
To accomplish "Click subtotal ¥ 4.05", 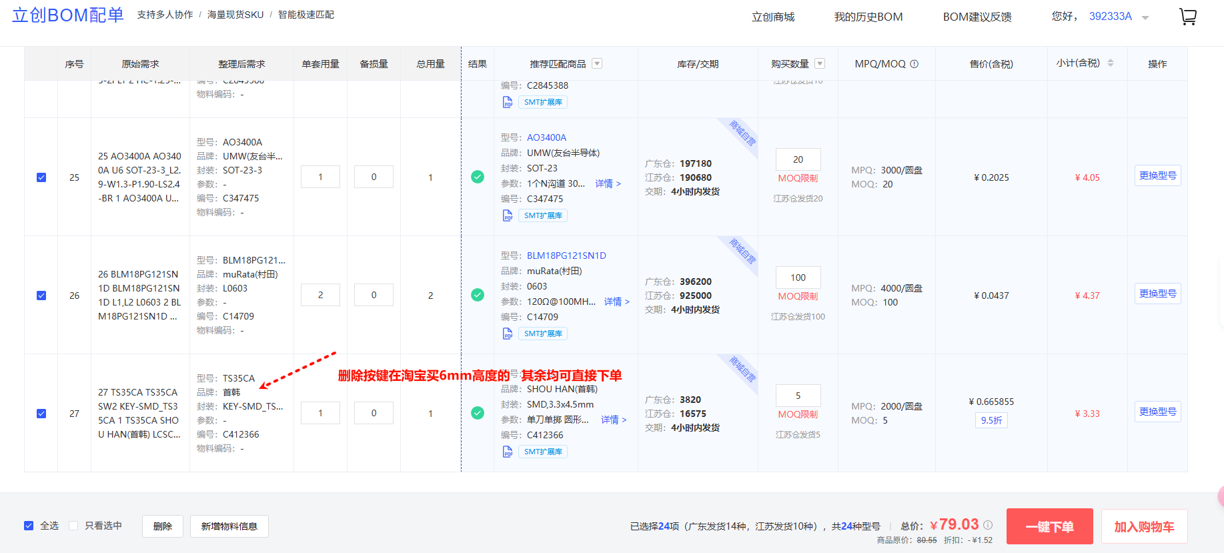I will 1087,177.
